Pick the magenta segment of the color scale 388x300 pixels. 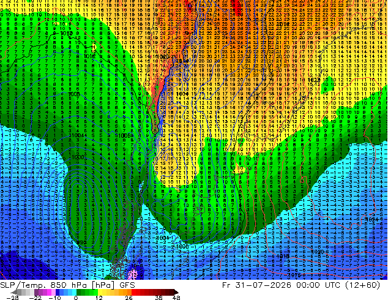pyautogui.click(x=49, y=292)
